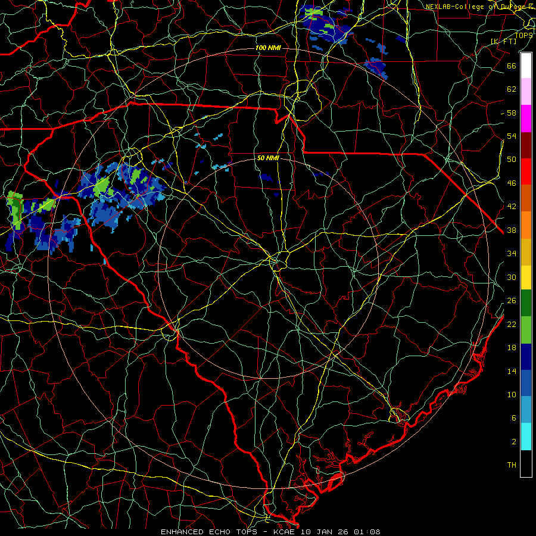Select the "42" legend value
536x536 pixels.
(x=512, y=207)
